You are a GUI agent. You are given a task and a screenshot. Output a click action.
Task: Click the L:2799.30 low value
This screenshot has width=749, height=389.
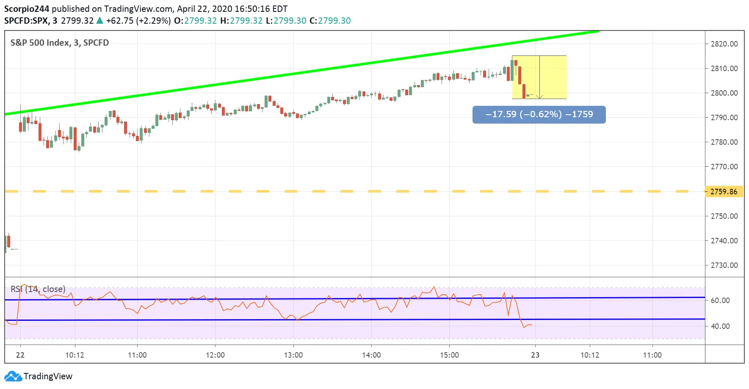(286, 21)
